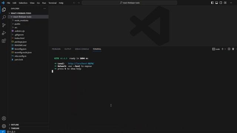Click the localhost:5173 link in terminal
The height and width of the screenshot is (133, 237).
click(x=81, y=64)
